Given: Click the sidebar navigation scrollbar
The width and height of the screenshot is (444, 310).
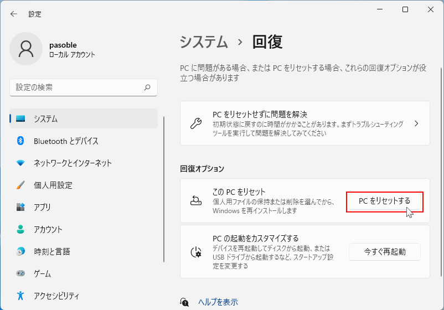Looking at the screenshot, I should [164, 189].
